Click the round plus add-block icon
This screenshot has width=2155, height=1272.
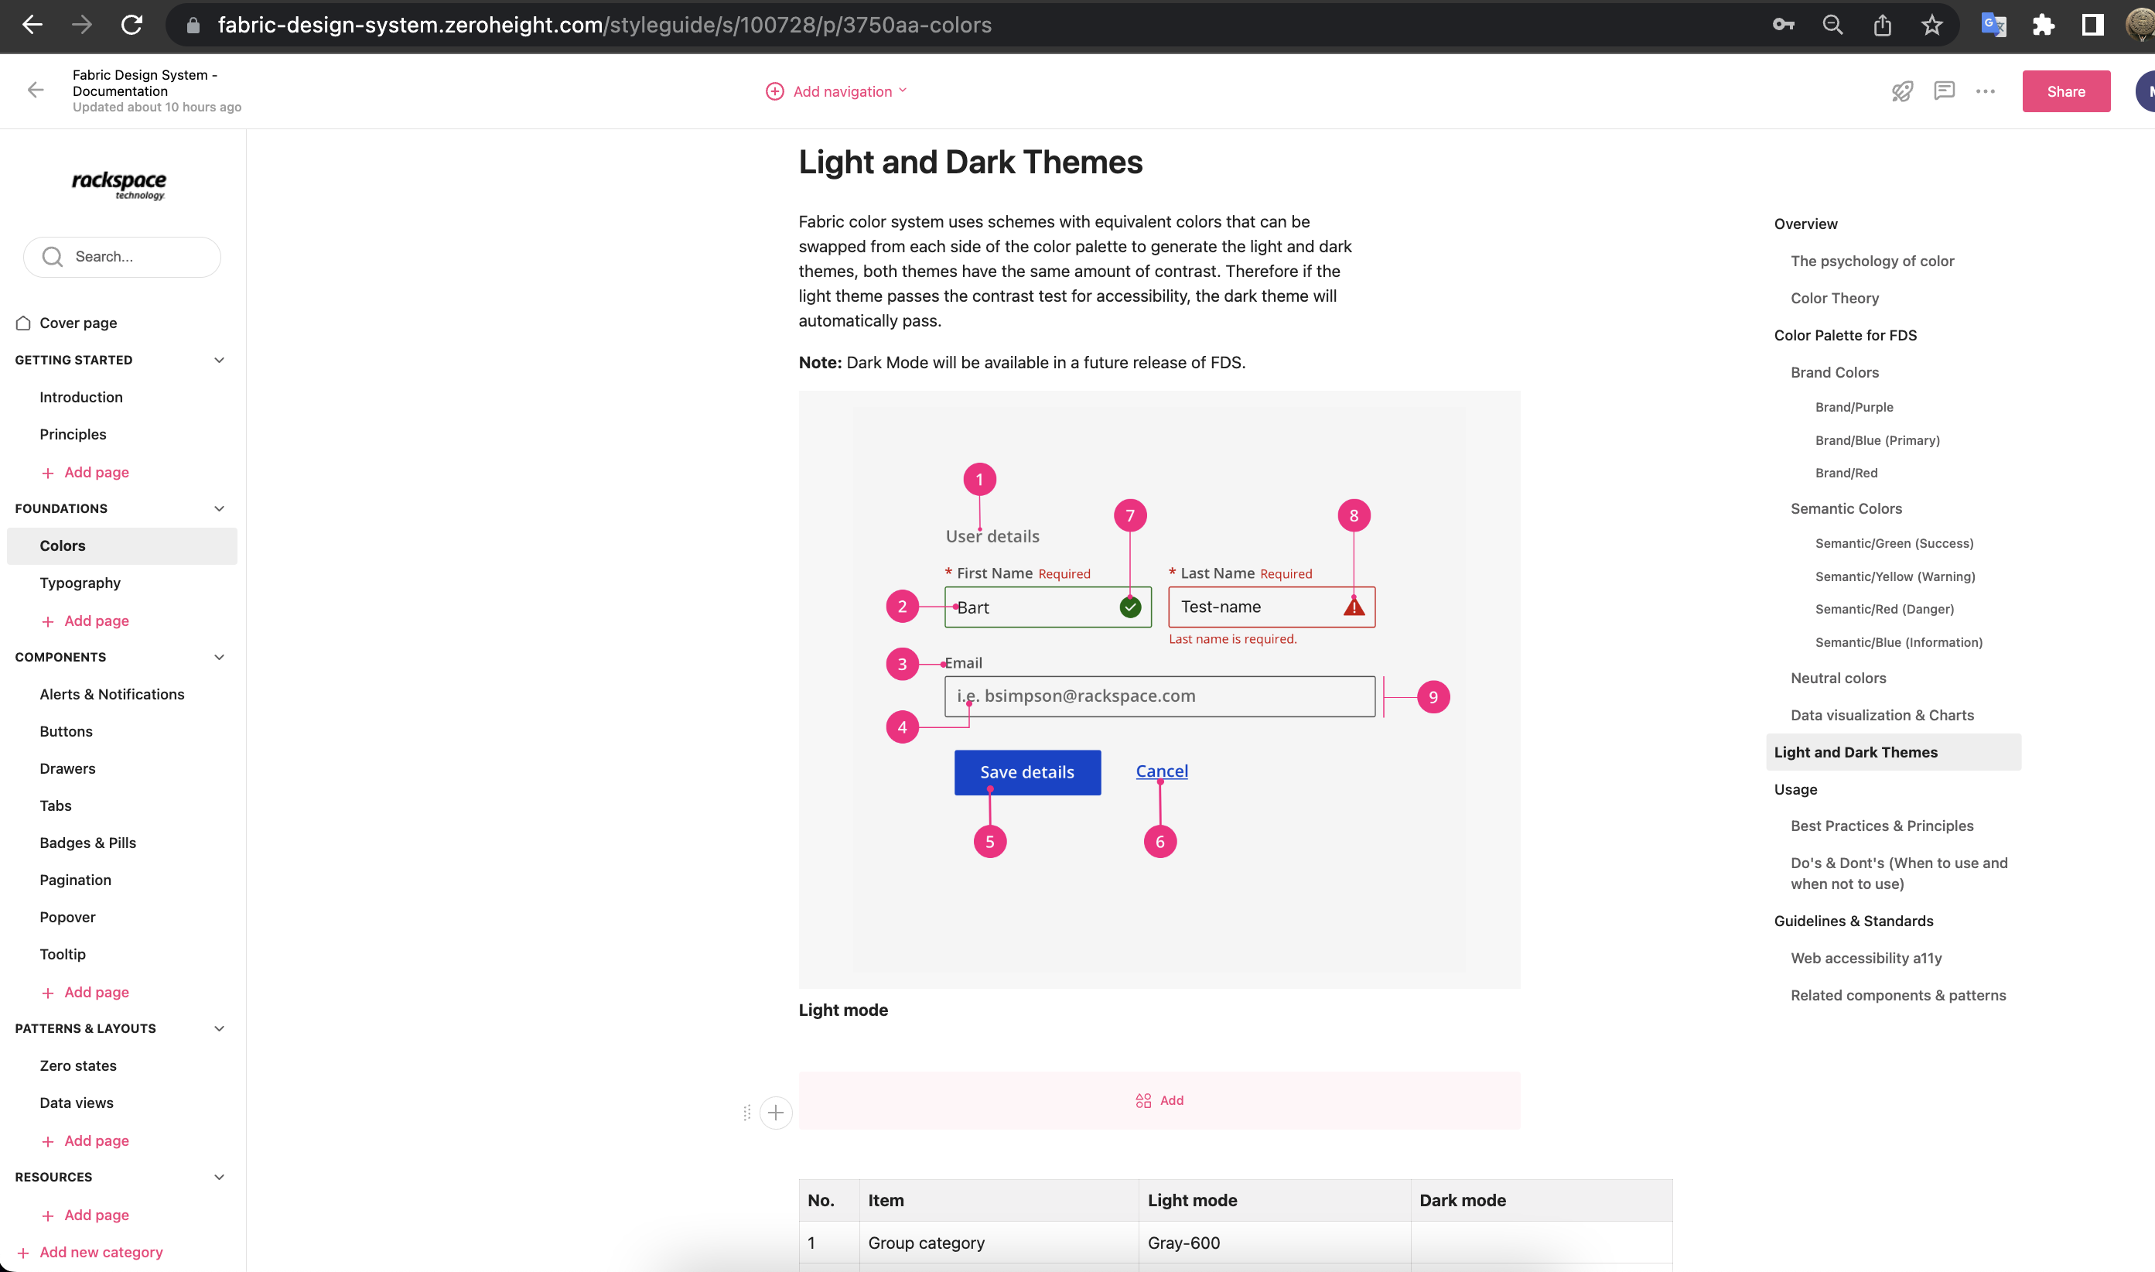click(x=776, y=1113)
